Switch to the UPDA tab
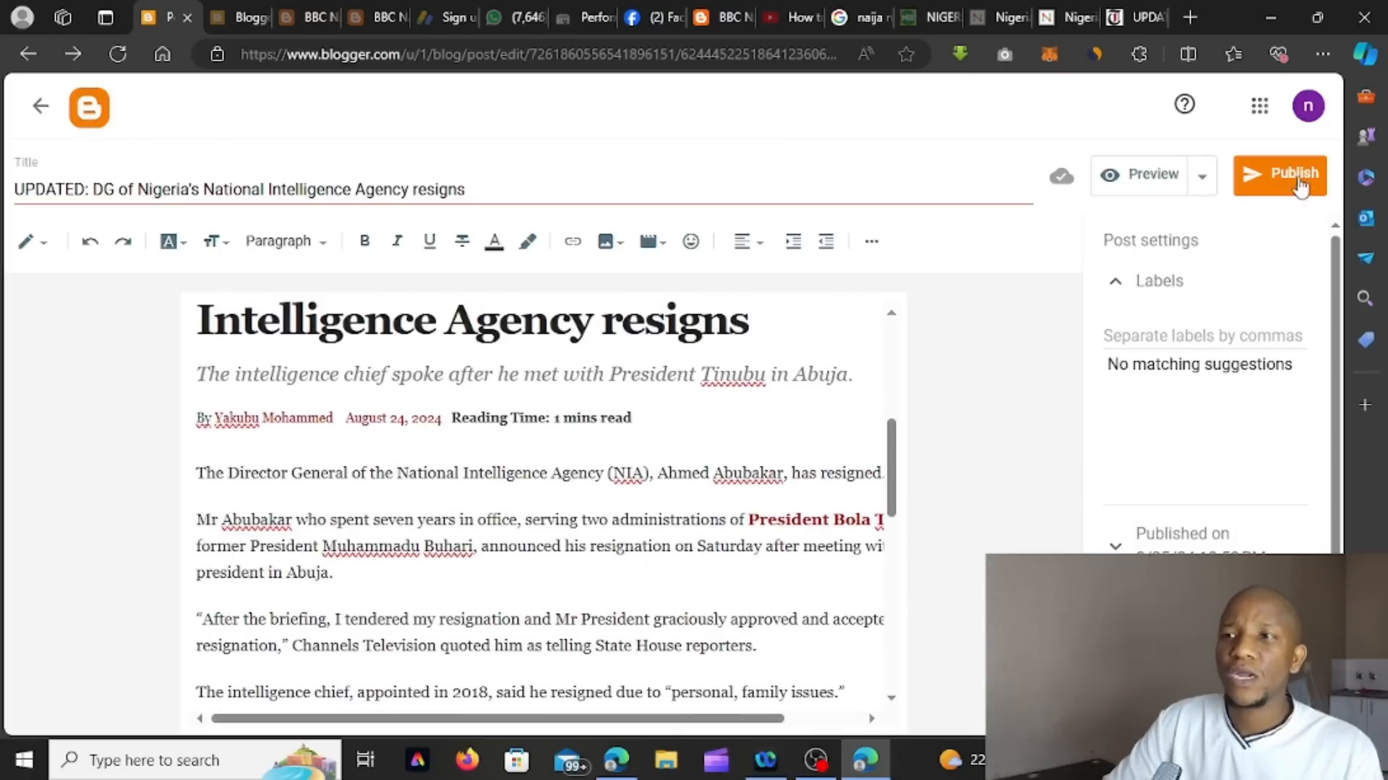1388x780 pixels. (1136, 17)
